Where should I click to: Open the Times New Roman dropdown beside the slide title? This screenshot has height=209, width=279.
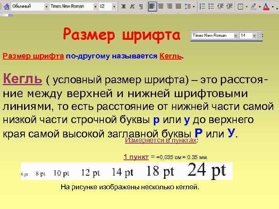pos(236,36)
